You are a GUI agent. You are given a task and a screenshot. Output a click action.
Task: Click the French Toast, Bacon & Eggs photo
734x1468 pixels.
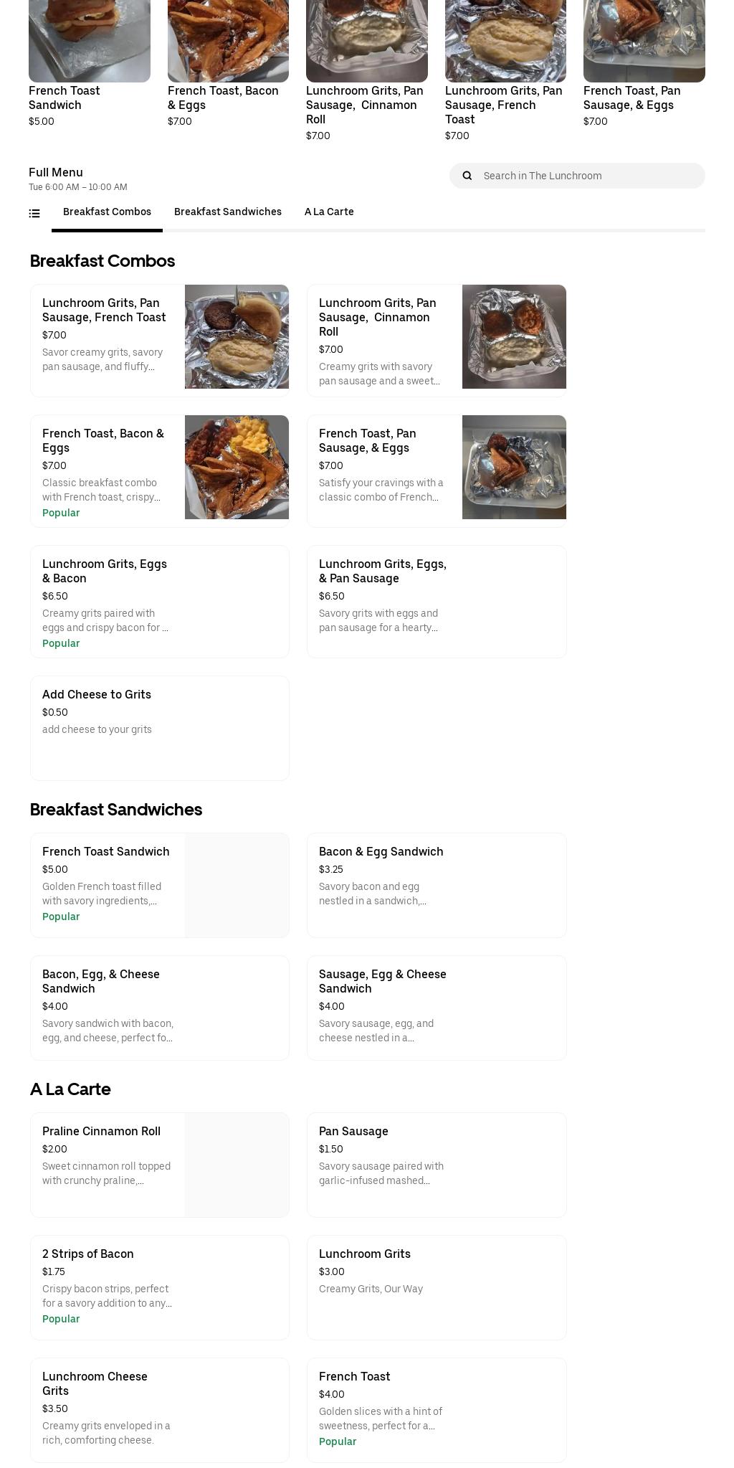pos(237,467)
